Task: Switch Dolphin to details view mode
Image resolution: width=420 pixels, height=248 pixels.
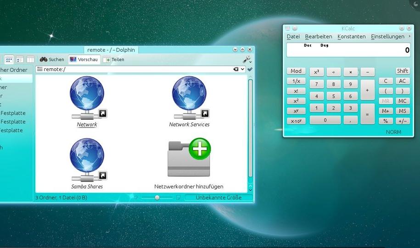Action: tap(20, 60)
